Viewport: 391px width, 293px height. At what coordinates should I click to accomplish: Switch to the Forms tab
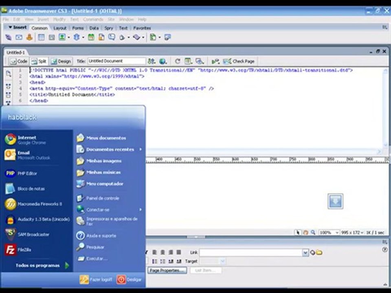(78, 28)
